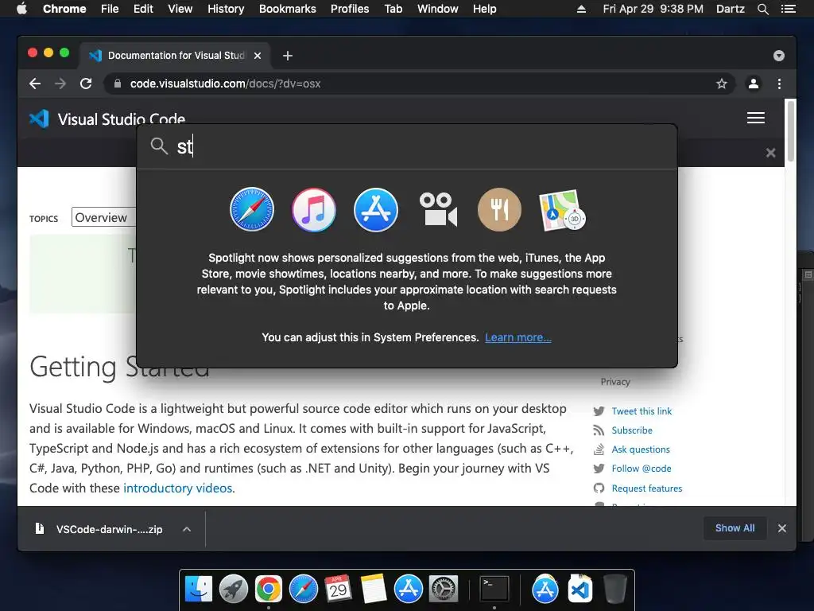Click the movie camera icon in Spotlight

click(x=438, y=209)
